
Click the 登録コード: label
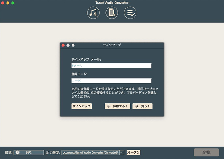(x=79, y=74)
